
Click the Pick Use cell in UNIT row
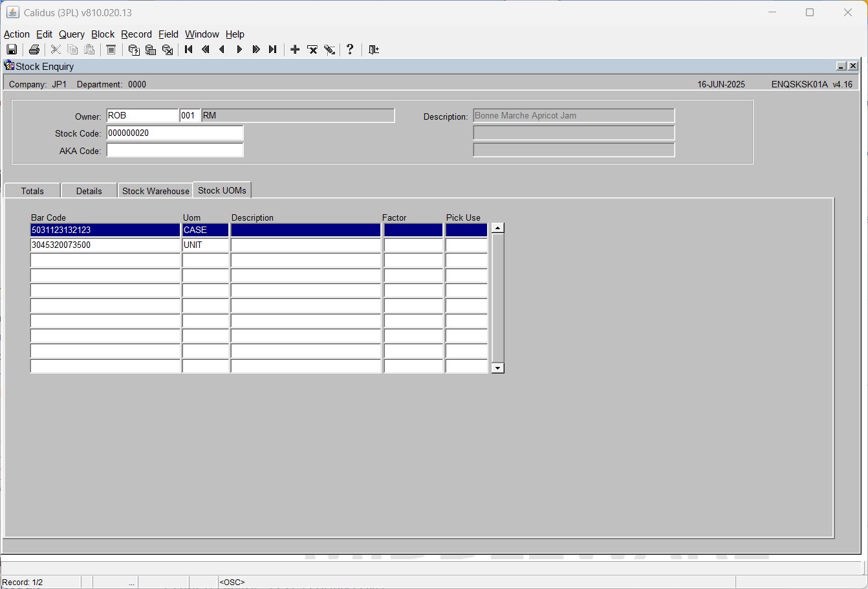pyautogui.click(x=466, y=245)
